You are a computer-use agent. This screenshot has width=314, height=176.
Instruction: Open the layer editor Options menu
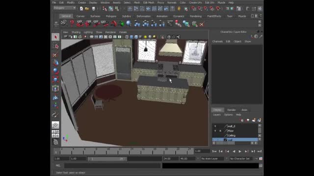pyautogui.click(x=228, y=115)
